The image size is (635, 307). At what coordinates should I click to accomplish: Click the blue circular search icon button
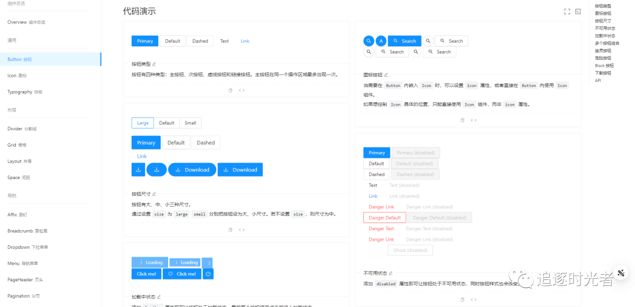pyautogui.click(x=369, y=41)
